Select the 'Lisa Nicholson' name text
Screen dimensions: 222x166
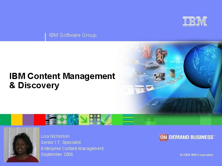click(x=55, y=136)
